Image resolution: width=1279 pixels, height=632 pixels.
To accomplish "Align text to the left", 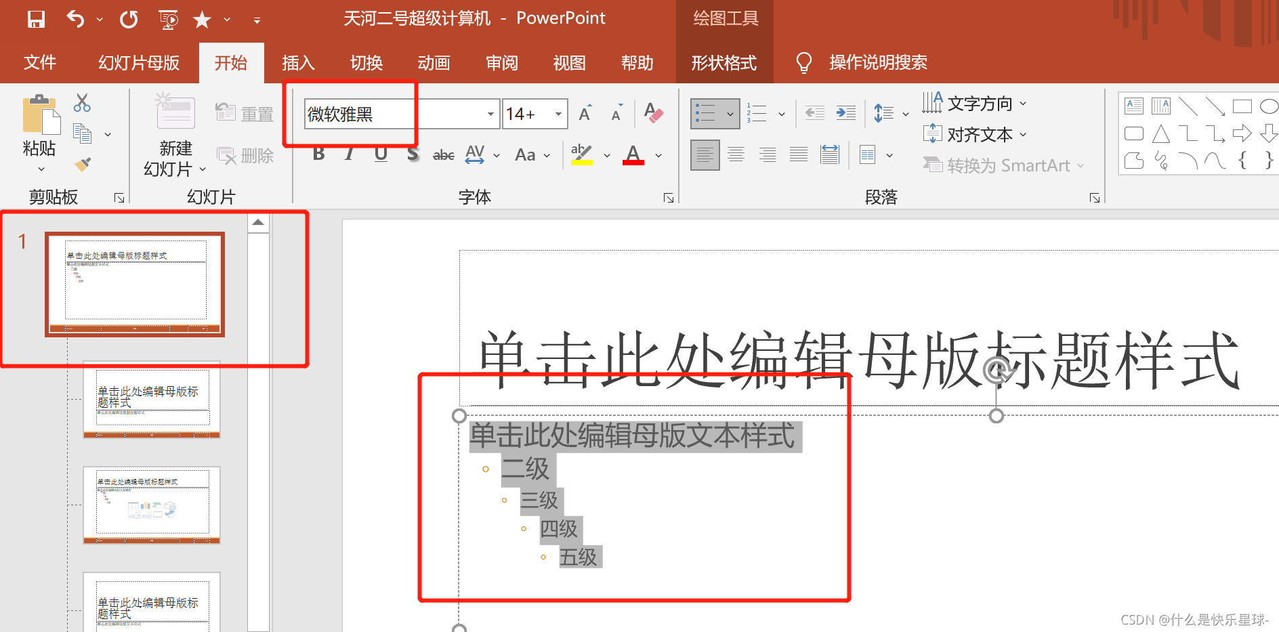I will click(705, 155).
